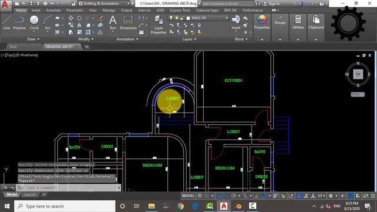
Task: Select the Line tool
Action: click(x=6, y=22)
